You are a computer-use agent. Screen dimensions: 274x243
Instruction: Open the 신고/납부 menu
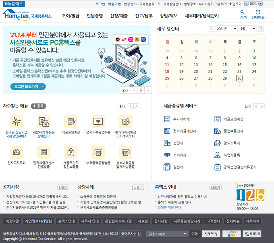point(144,16)
